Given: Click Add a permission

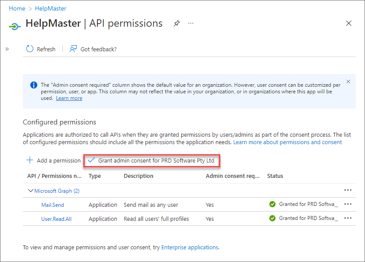Looking at the screenshot, I should click(x=54, y=160).
